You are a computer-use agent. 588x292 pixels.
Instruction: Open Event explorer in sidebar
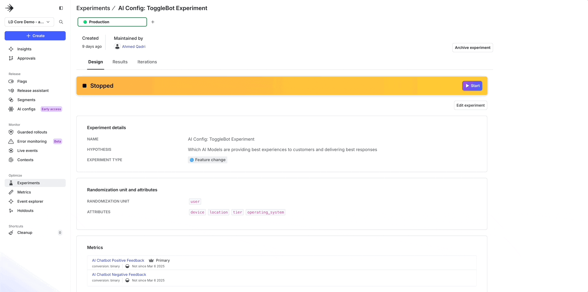pyautogui.click(x=30, y=201)
